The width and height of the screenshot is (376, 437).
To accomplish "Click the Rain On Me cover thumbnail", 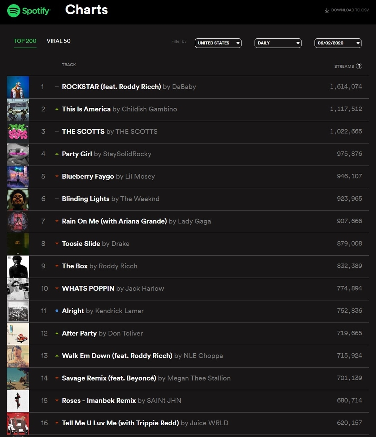I will pos(18,222).
